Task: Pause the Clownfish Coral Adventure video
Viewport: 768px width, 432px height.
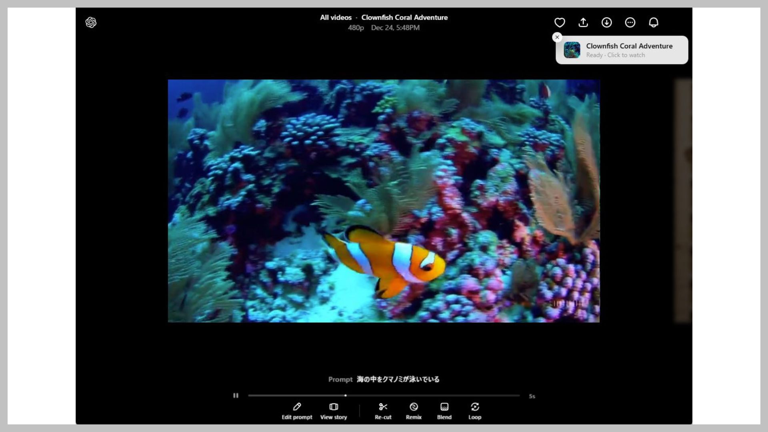Action: pyautogui.click(x=236, y=396)
